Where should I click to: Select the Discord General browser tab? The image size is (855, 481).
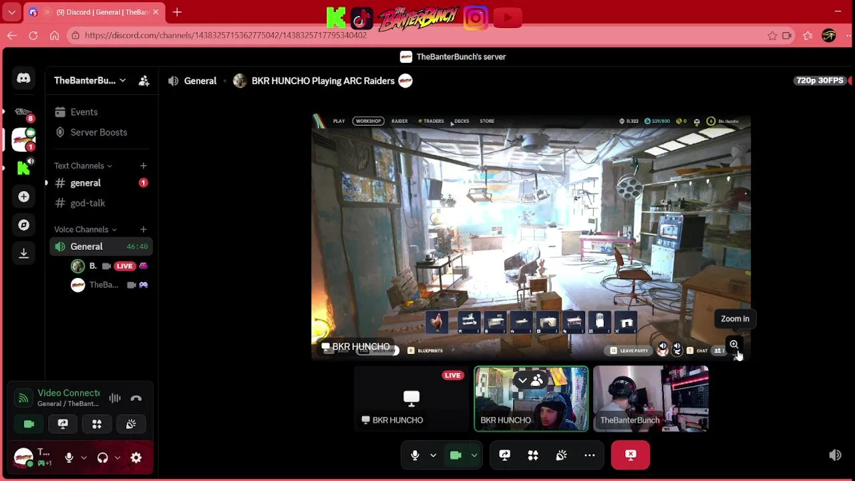pyautogui.click(x=94, y=12)
